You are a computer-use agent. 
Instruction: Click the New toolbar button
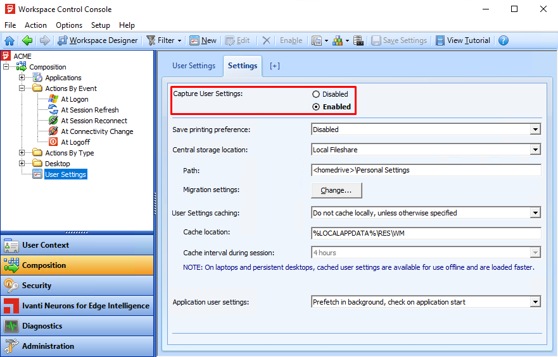coord(203,41)
